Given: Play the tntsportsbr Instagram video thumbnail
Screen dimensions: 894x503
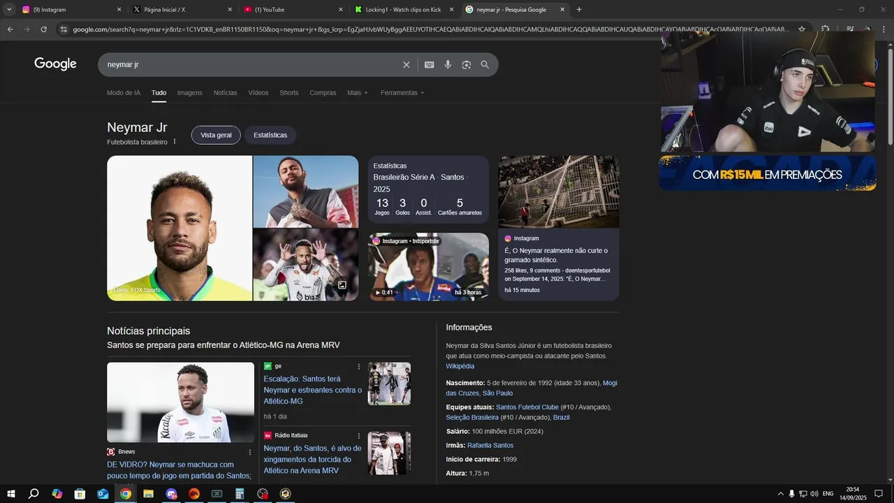Looking at the screenshot, I should click(x=429, y=267).
